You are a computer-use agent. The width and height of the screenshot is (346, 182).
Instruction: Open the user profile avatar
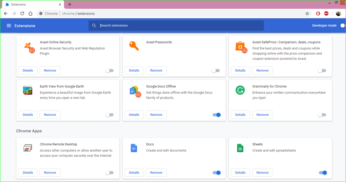click(338, 14)
